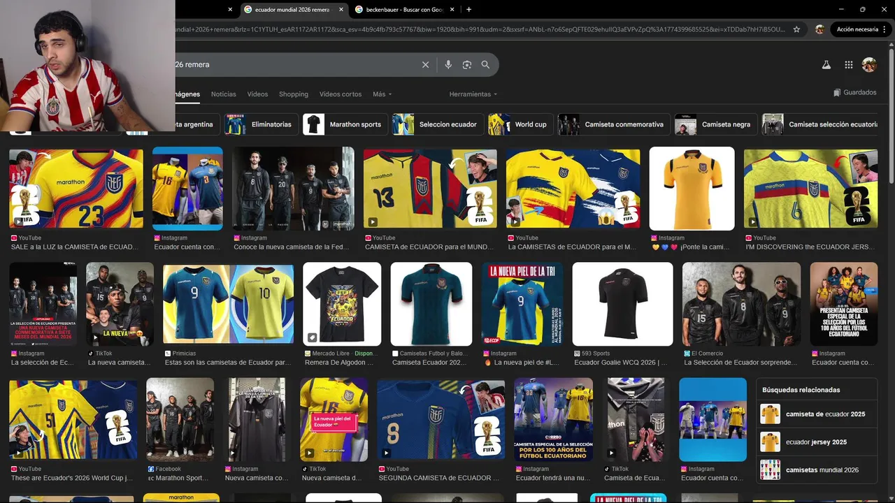Click the browser address bar URL

click(479, 29)
